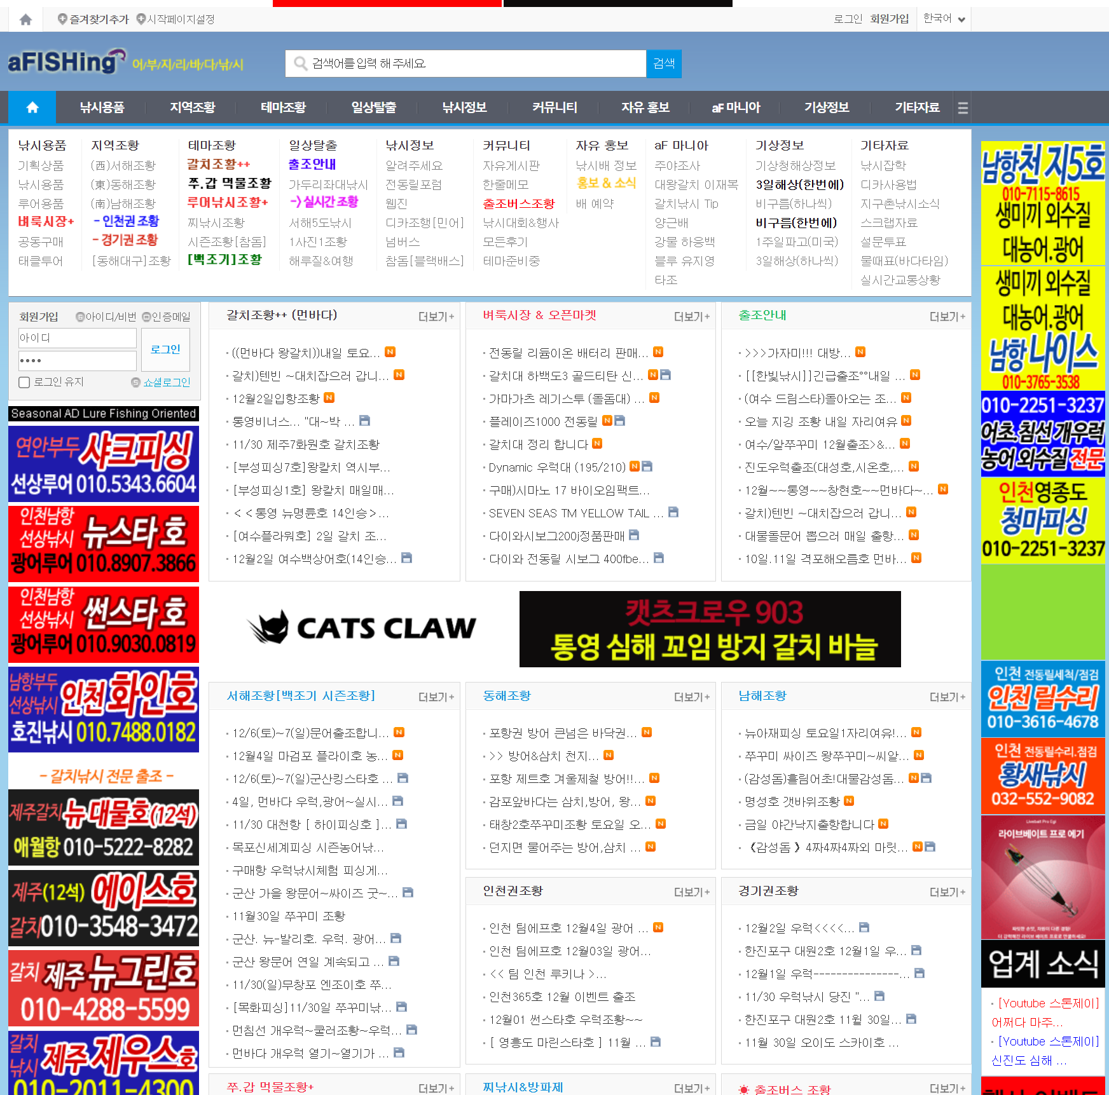The width and height of the screenshot is (1109, 1095).
Task: Click the 회원가입 link in top bar
Action: (890, 19)
